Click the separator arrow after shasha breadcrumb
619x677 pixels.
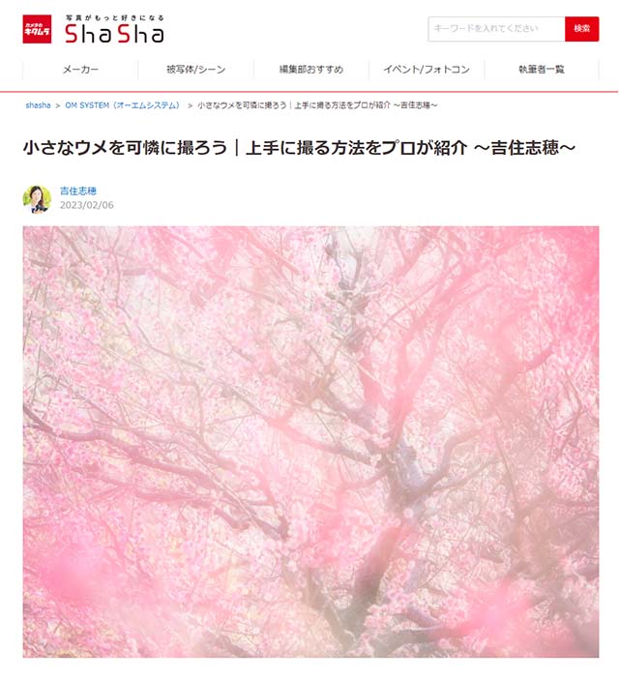(58, 105)
